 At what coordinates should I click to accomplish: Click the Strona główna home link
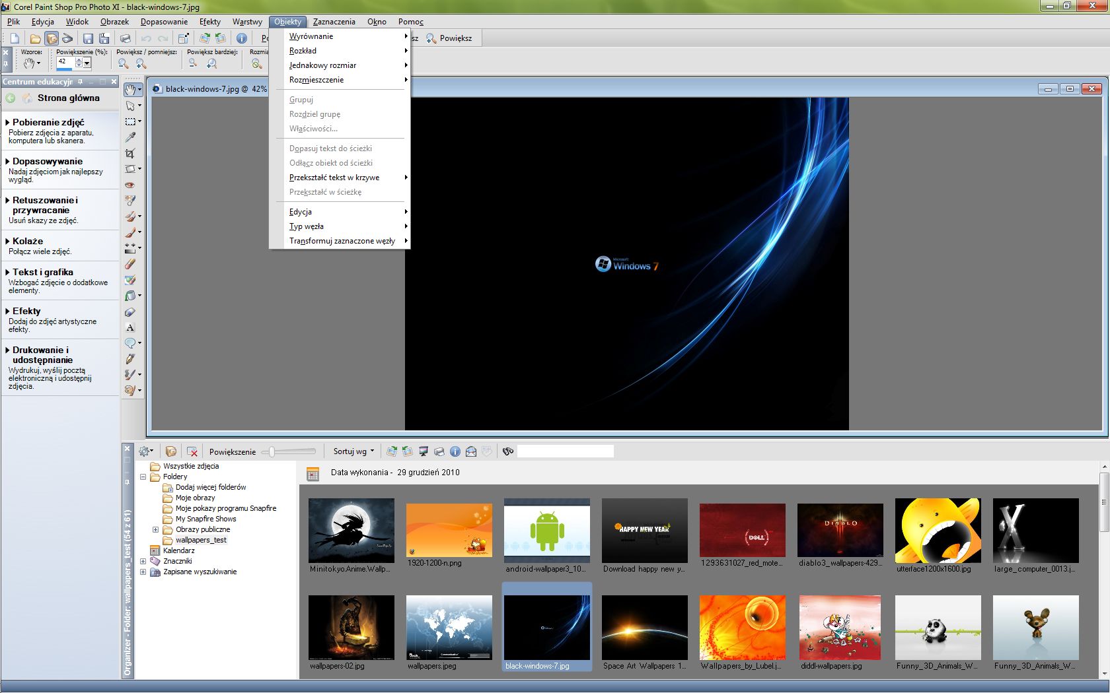[x=69, y=98]
